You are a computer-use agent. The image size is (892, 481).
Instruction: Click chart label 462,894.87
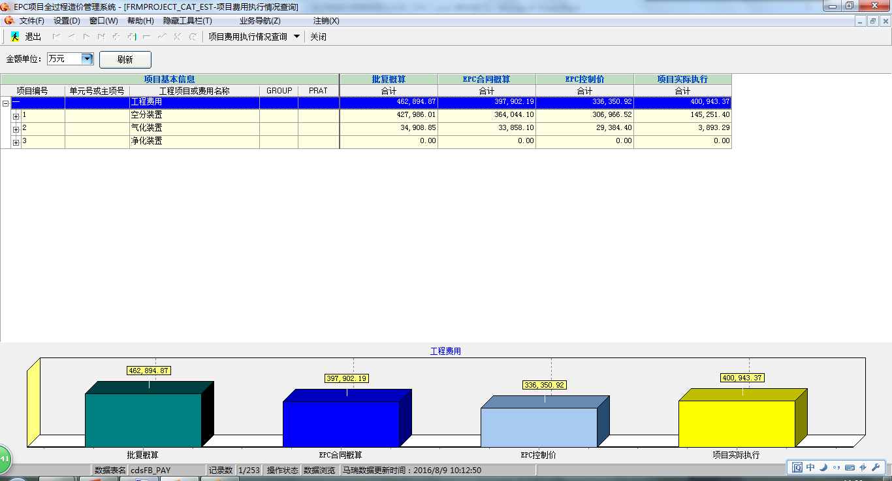pyautogui.click(x=149, y=371)
